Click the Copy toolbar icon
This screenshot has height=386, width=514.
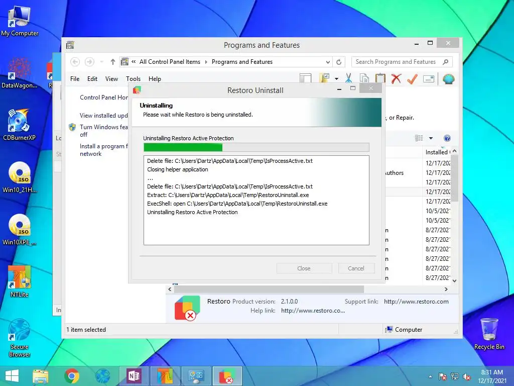[x=364, y=78]
